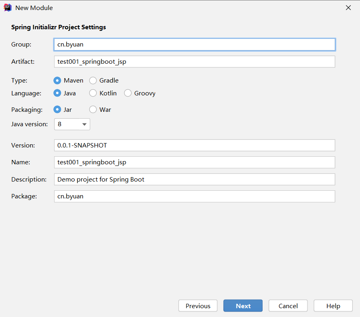Proceed with the Next button
Image resolution: width=360 pixels, height=317 pixels.
(243, 306)
